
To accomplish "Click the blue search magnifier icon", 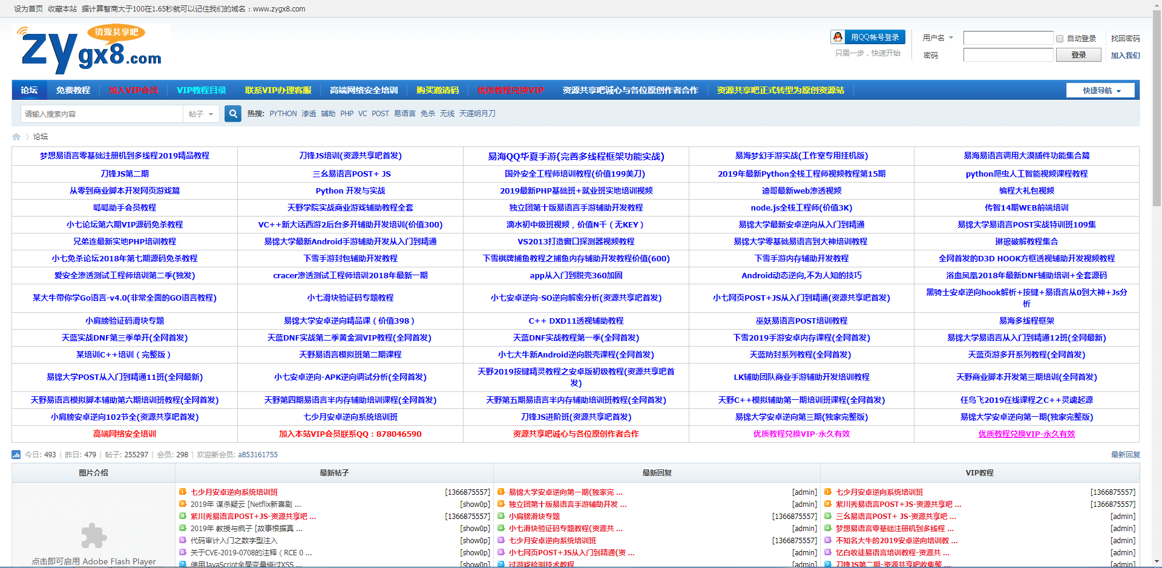I will coord(232,114).
